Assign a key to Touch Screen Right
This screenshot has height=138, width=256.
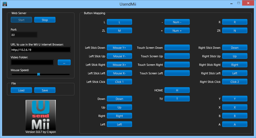pos(177,65)
